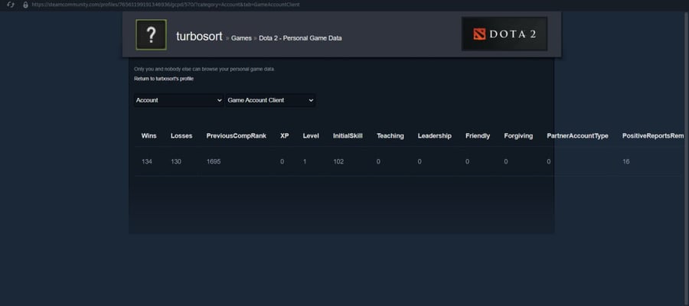Click the PreviousCompRank value 1695
This screenshot has width=689, height=306.
tap(214, 161)
